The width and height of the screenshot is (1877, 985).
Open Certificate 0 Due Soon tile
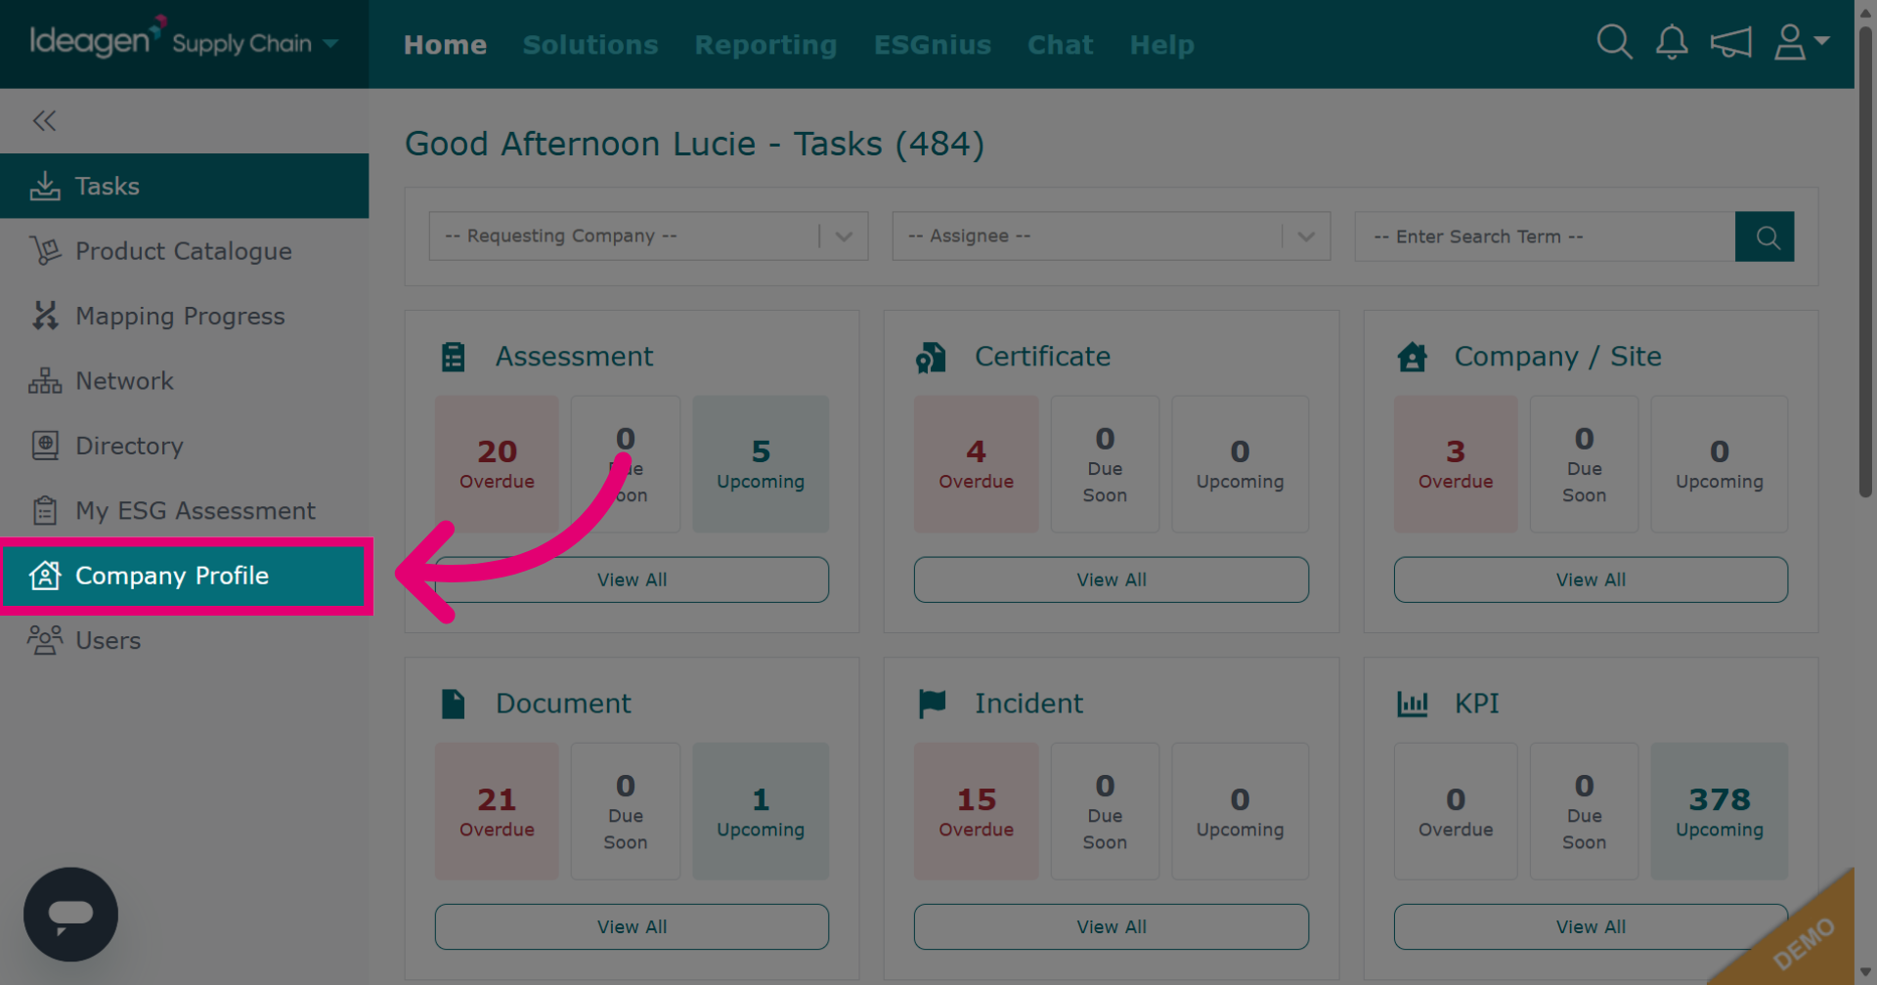1105,464
